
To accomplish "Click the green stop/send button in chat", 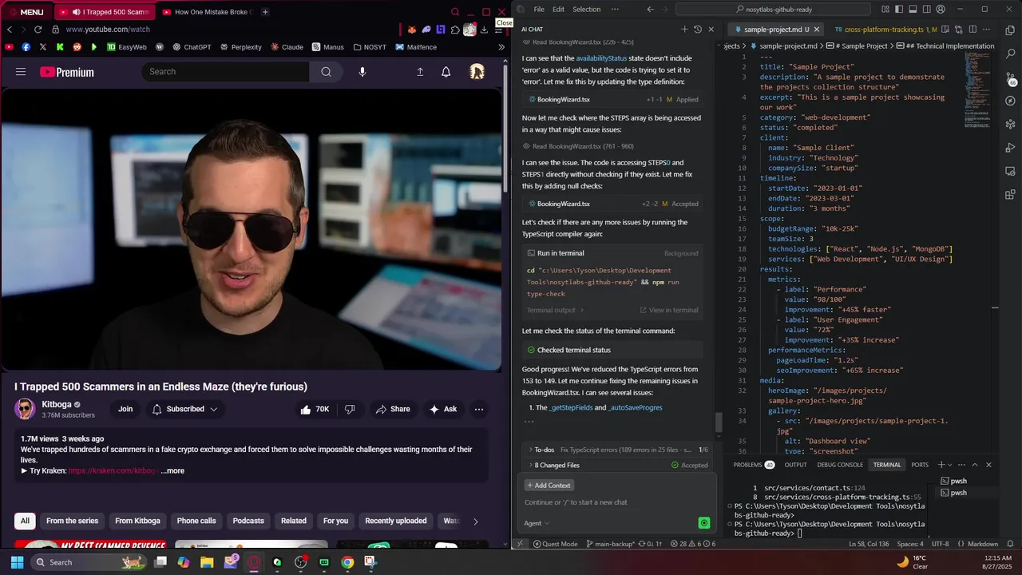I will click(703, 523).
